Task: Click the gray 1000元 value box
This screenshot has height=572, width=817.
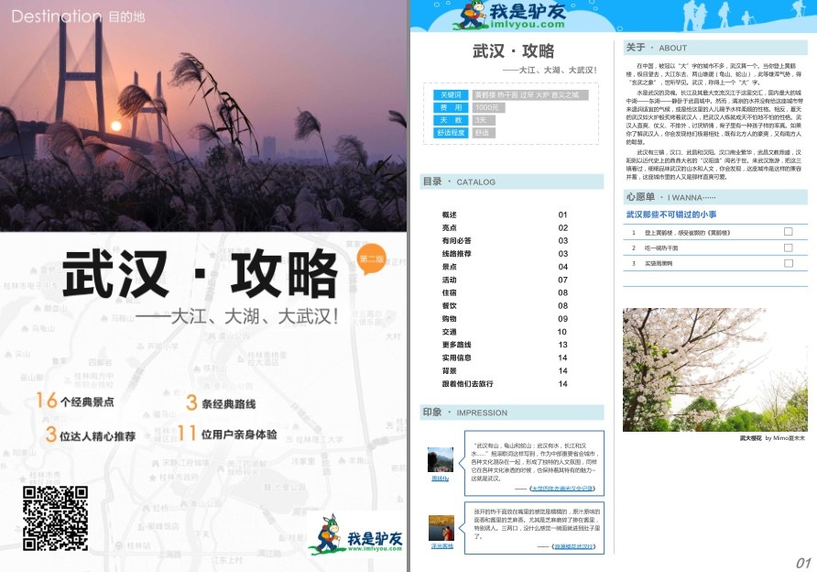Action: [x=488, y=107]
